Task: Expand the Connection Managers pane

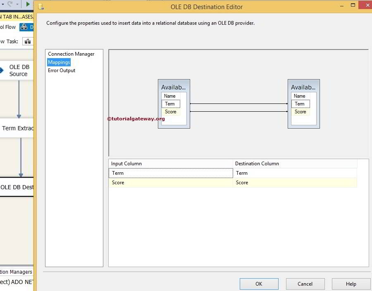Action: point(16,272)
